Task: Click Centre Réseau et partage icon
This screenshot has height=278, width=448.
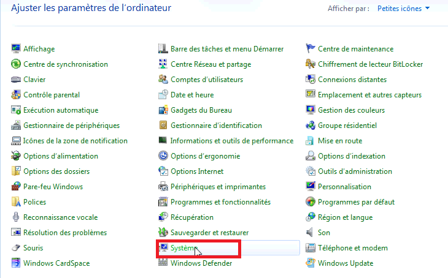Action: click(x=163, y=64)
